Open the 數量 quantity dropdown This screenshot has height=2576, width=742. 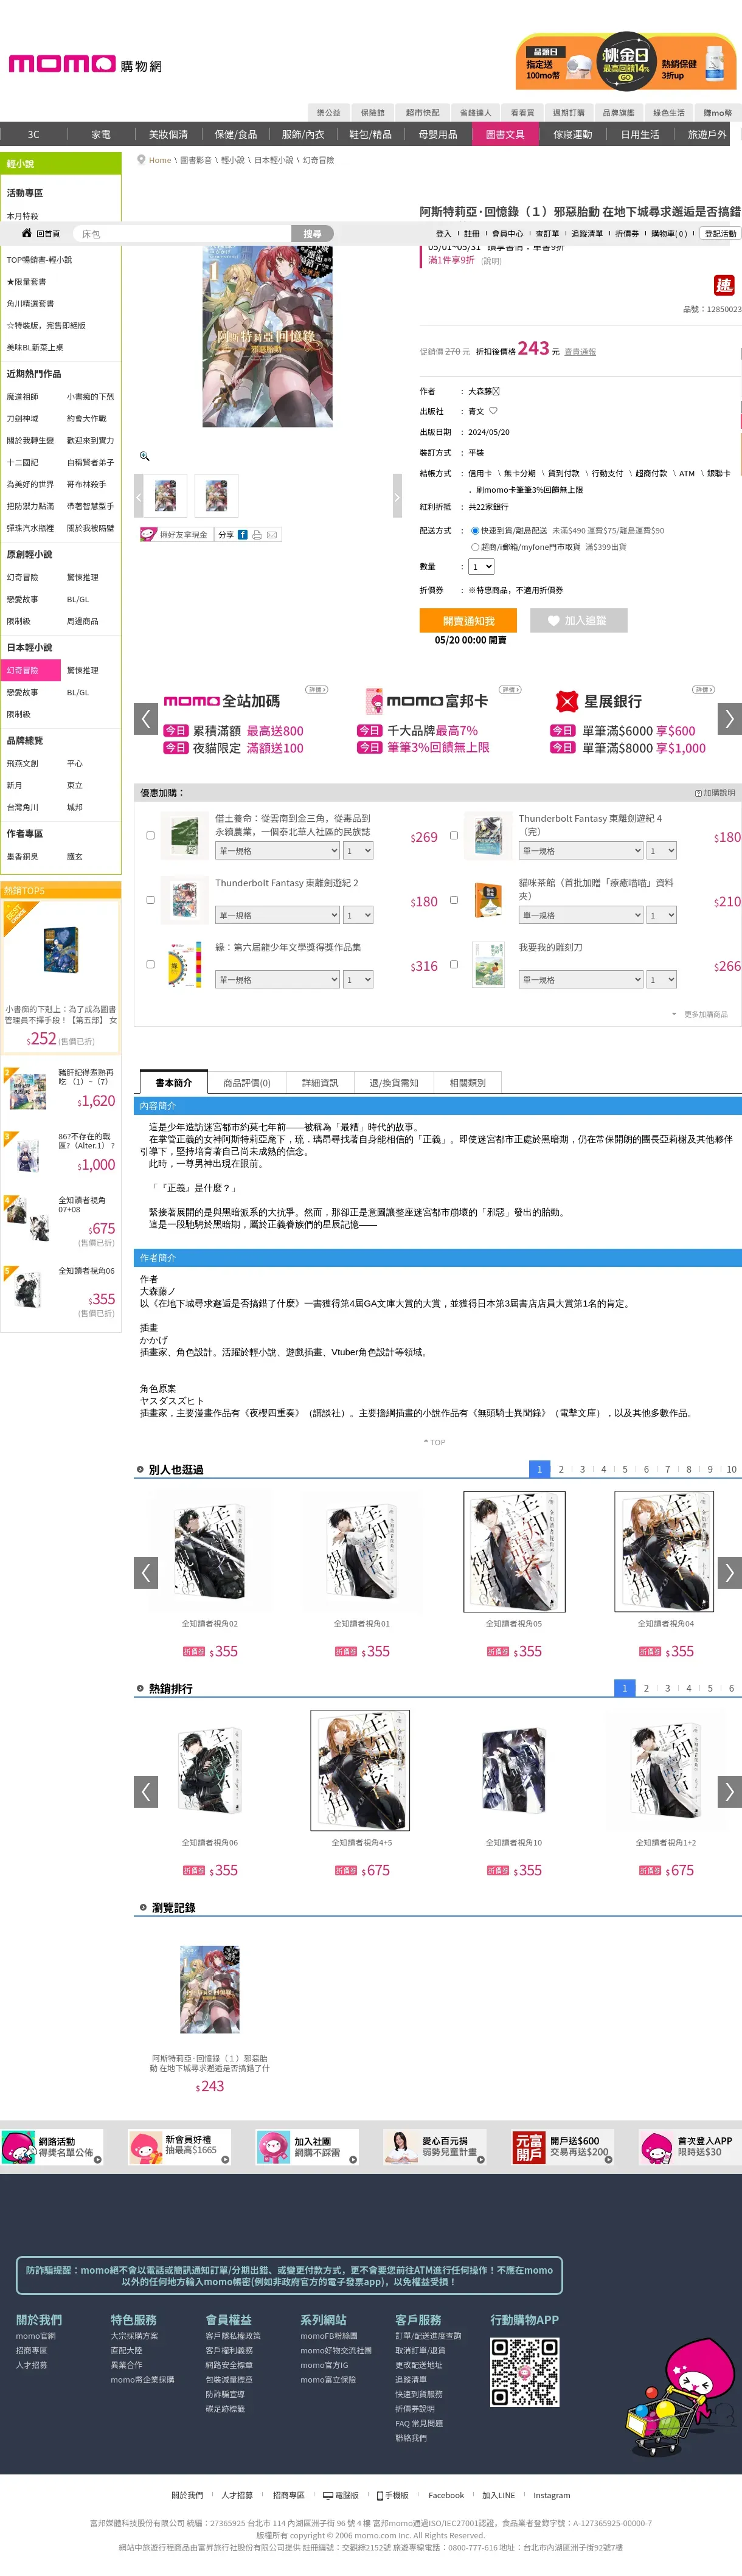click(481, 567)
